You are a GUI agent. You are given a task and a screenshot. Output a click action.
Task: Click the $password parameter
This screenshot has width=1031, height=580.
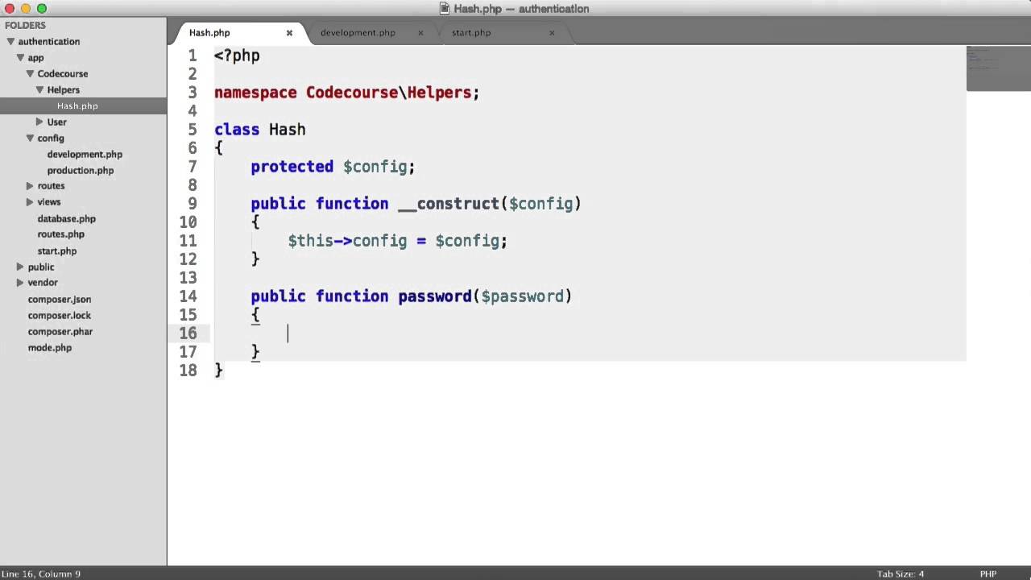(x=523, y=296)
